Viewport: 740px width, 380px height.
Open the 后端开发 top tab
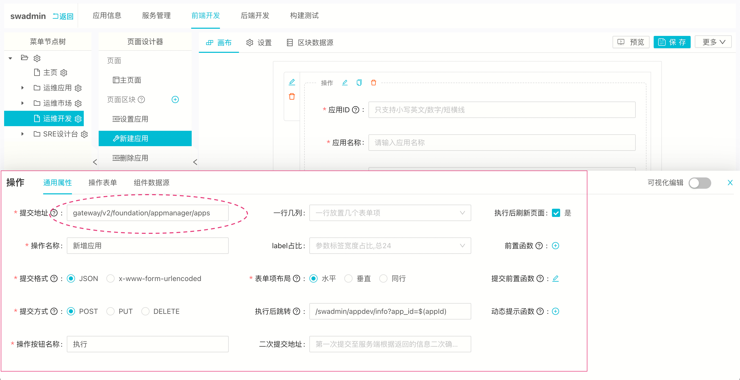tap(255, 15)
